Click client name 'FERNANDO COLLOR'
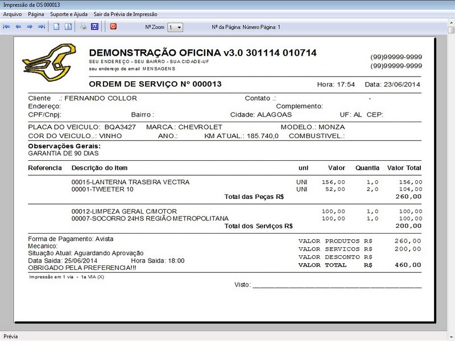This screenshot has width=455, height=341. pyautogui.click(x=101, y=98)
